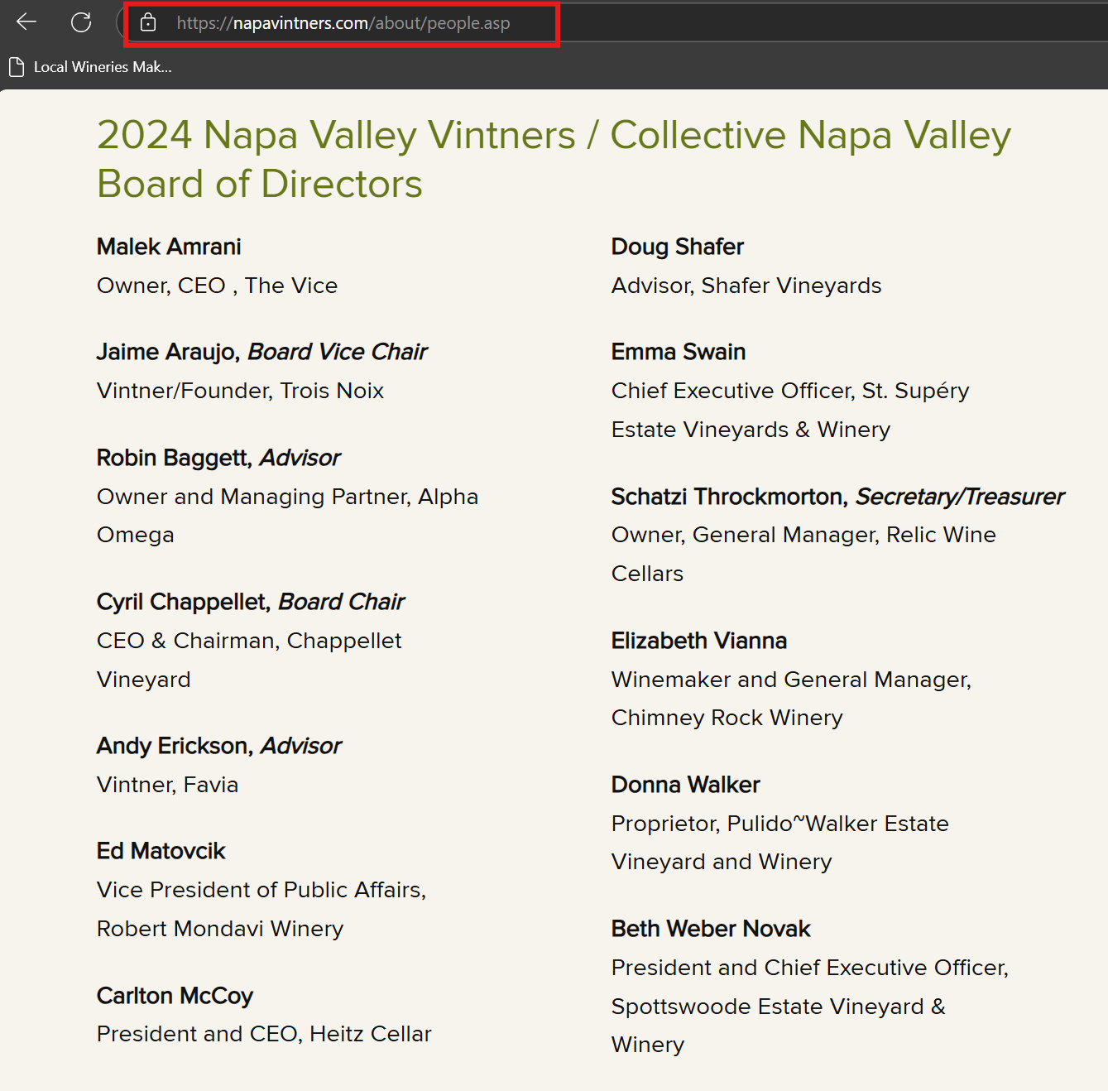1108x1091 pixels.
Task: Click 'Owner and Managing Partner, Alpha' text
Action: [288, 497]
